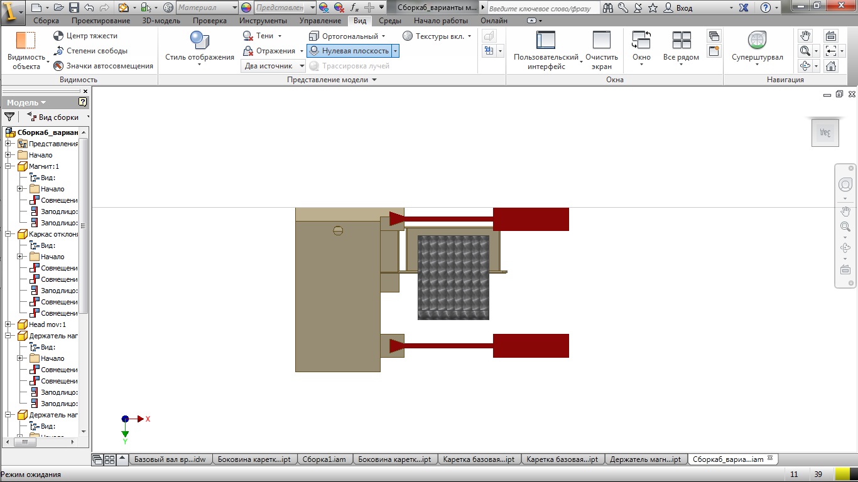Viewport: 858px width, 482px height.
Task: Open the Material dropdown
Action: 207,8
